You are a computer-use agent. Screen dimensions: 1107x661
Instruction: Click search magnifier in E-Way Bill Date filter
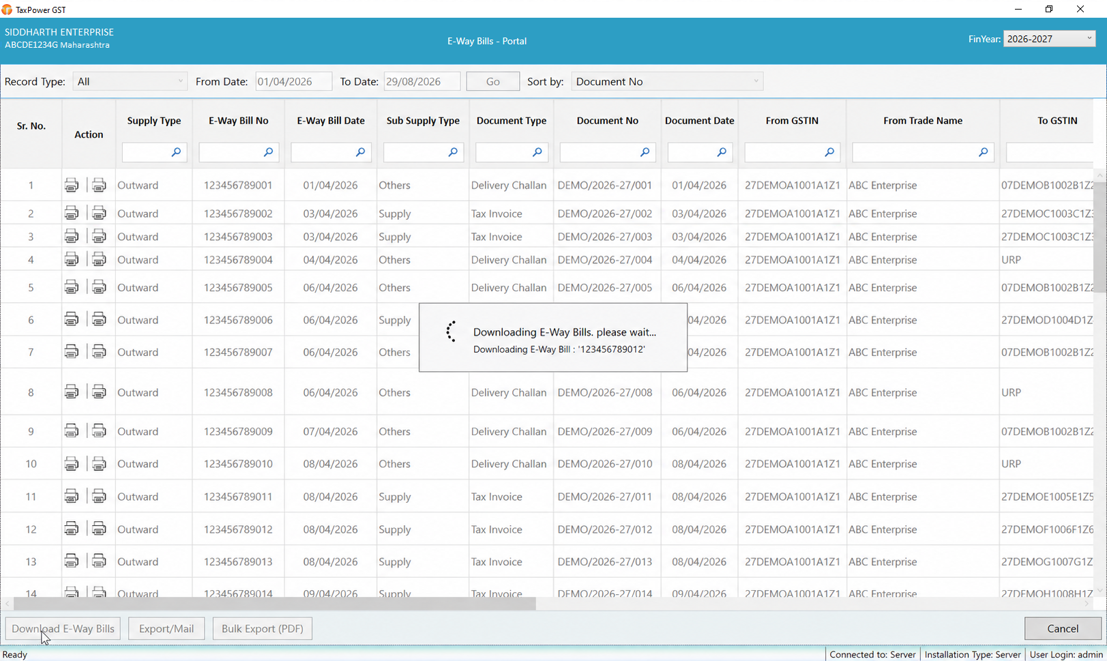360,152
